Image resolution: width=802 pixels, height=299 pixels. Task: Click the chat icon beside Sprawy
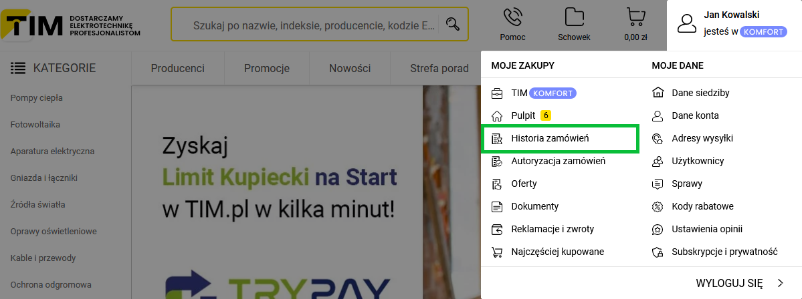coord(658,184)
